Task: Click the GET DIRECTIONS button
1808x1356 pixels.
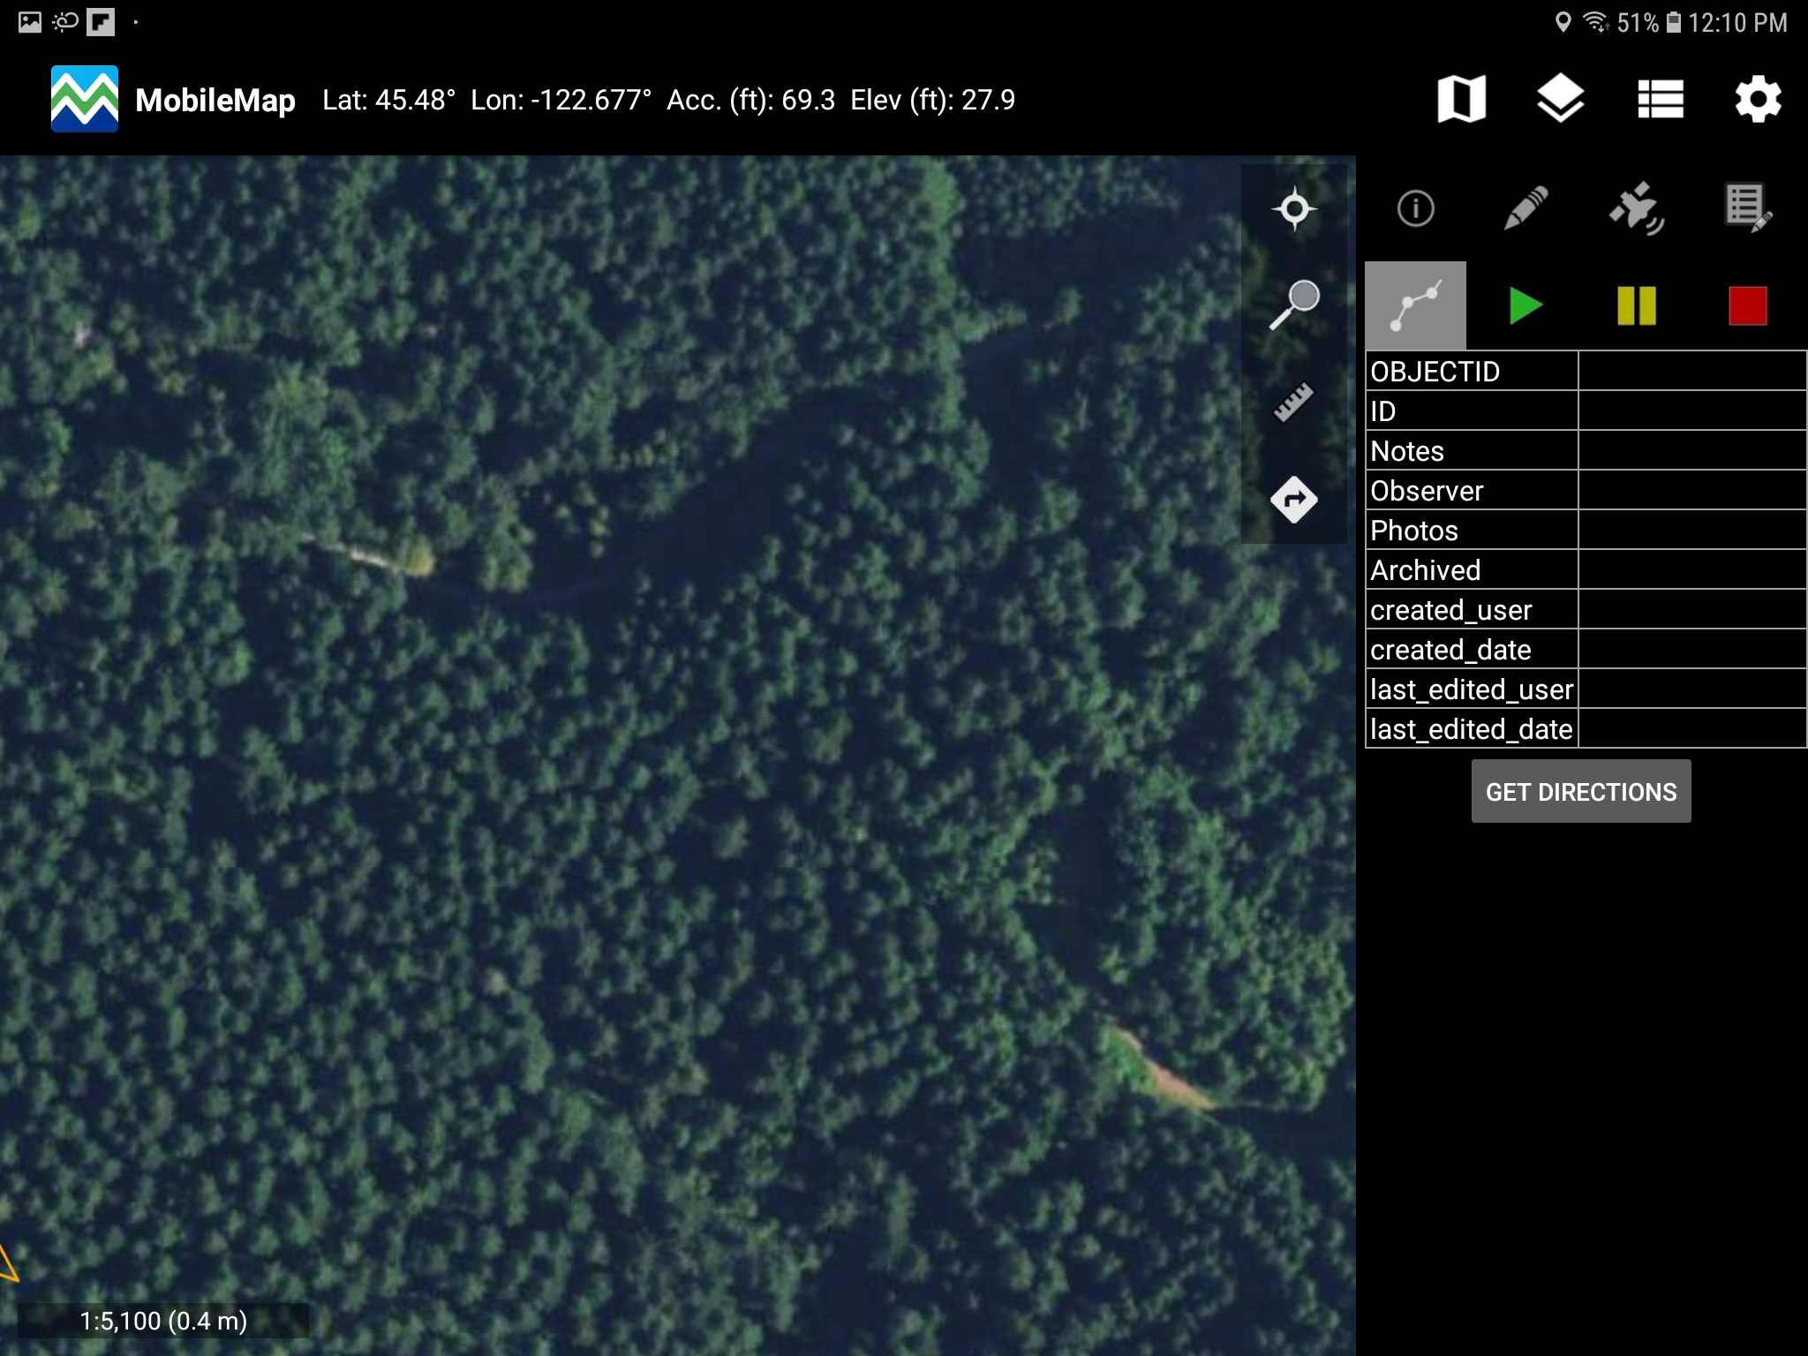Action: click(x=1580, y=792)
